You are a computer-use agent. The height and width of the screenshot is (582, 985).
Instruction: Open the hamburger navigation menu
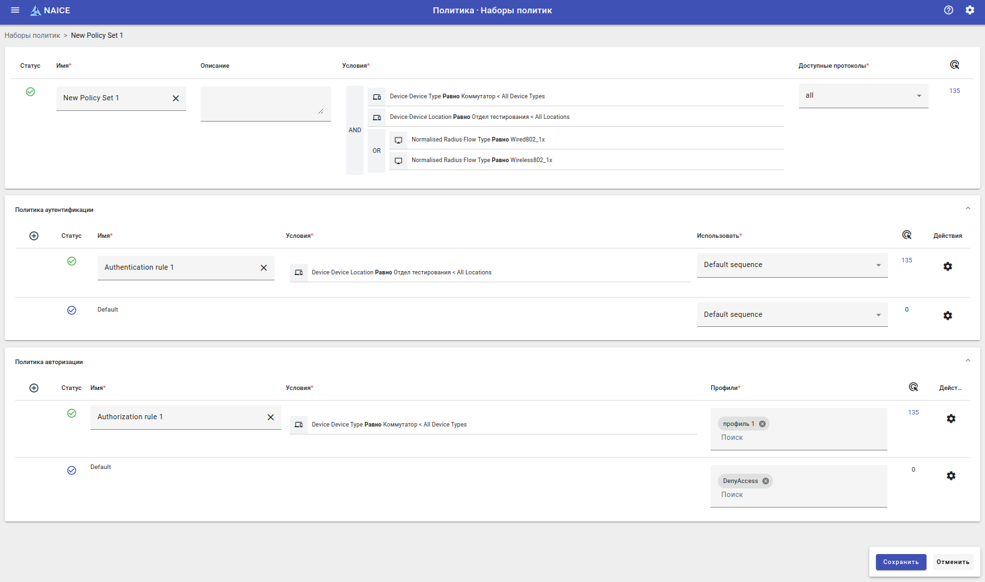[x=15, y=11]
